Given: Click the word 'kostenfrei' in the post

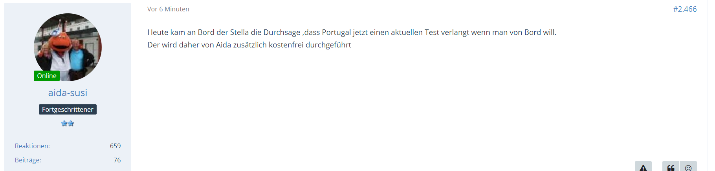Looking at the screenshot, I should pyautogui.click(x=286, y=45).
